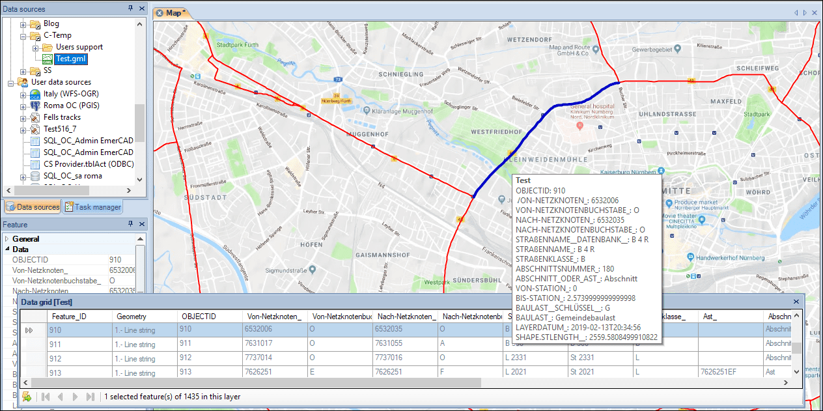Expand the SS folder node
The height and width of the screenshot is (411, 823).
point(23,71)
